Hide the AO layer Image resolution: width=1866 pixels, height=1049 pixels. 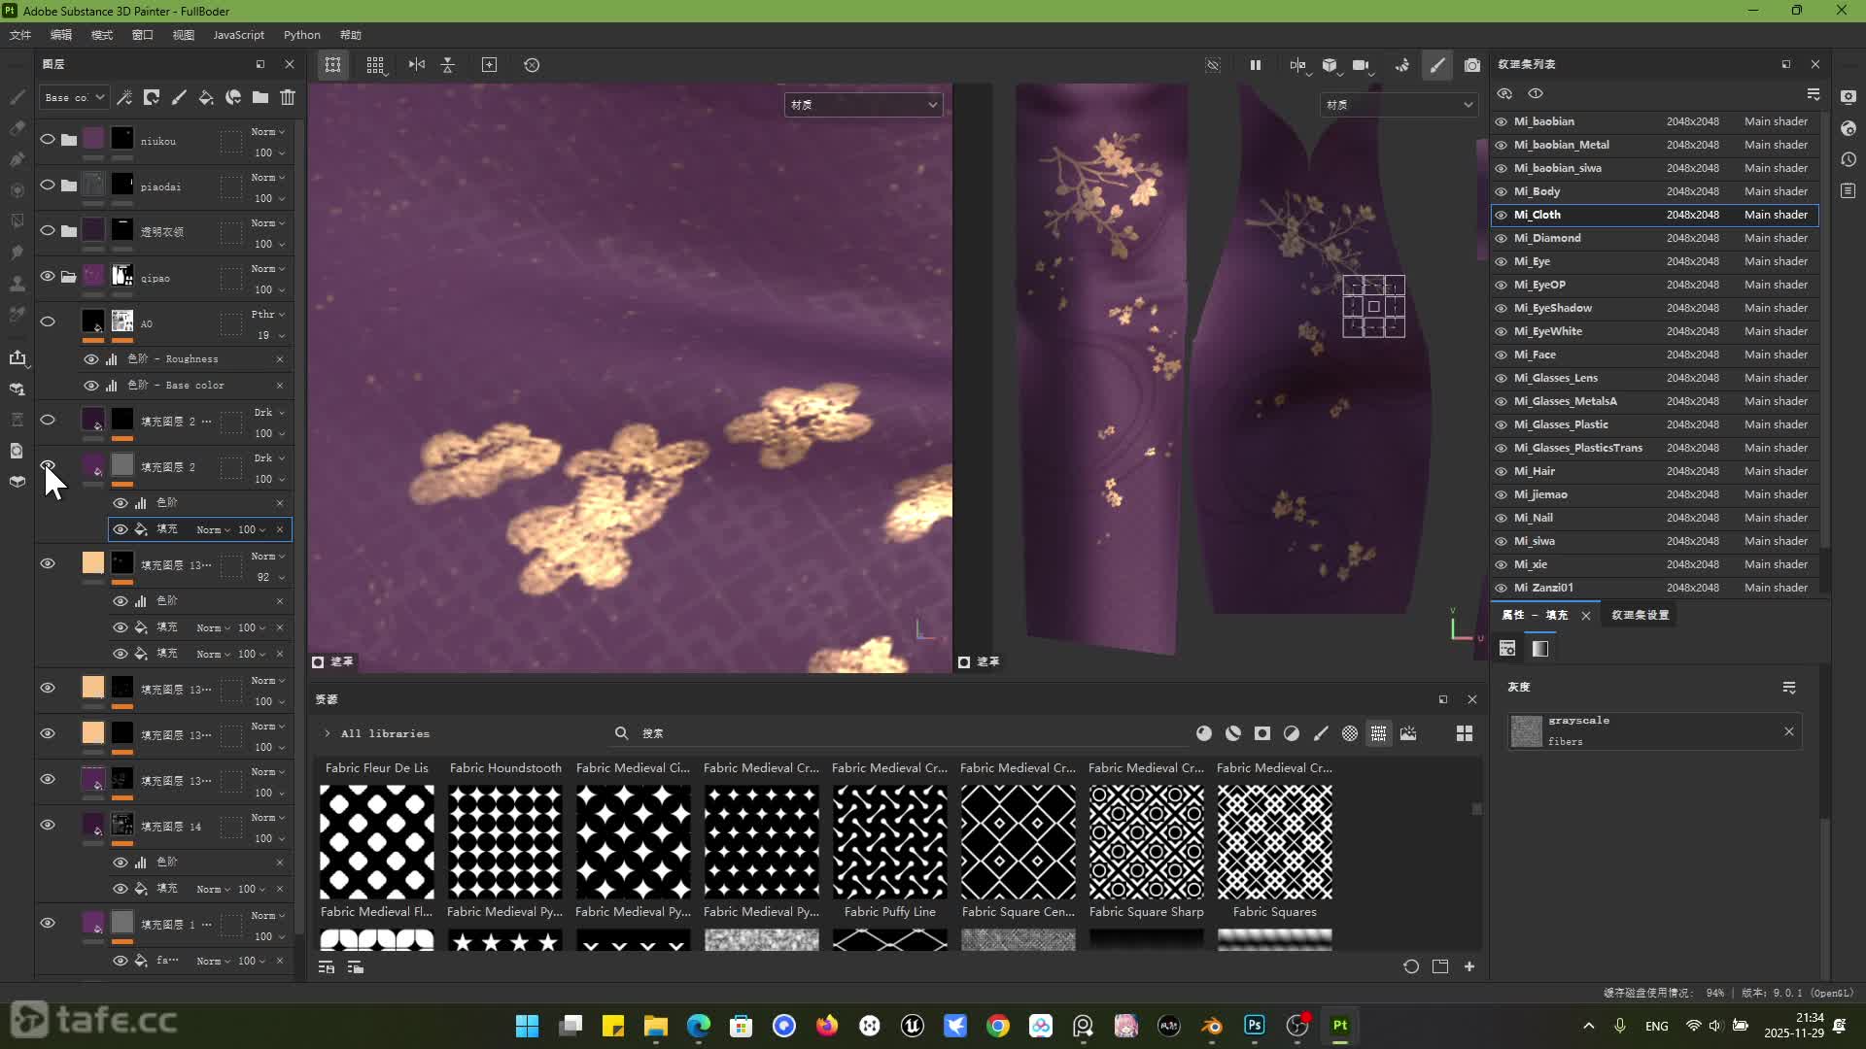(47, 321)
